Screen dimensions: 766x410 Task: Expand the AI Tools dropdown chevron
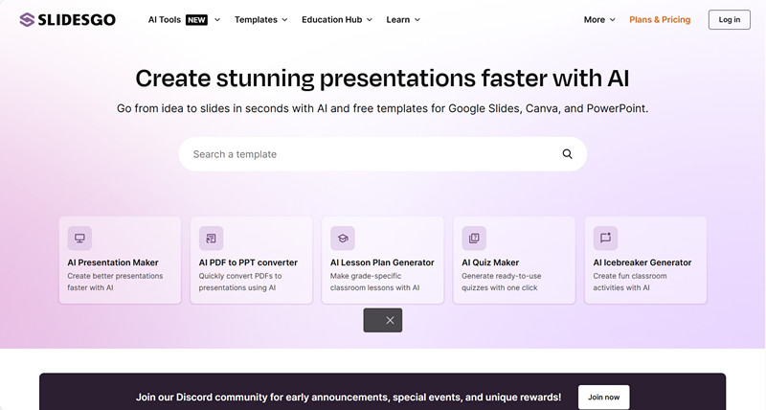click(x=217, y=20)
